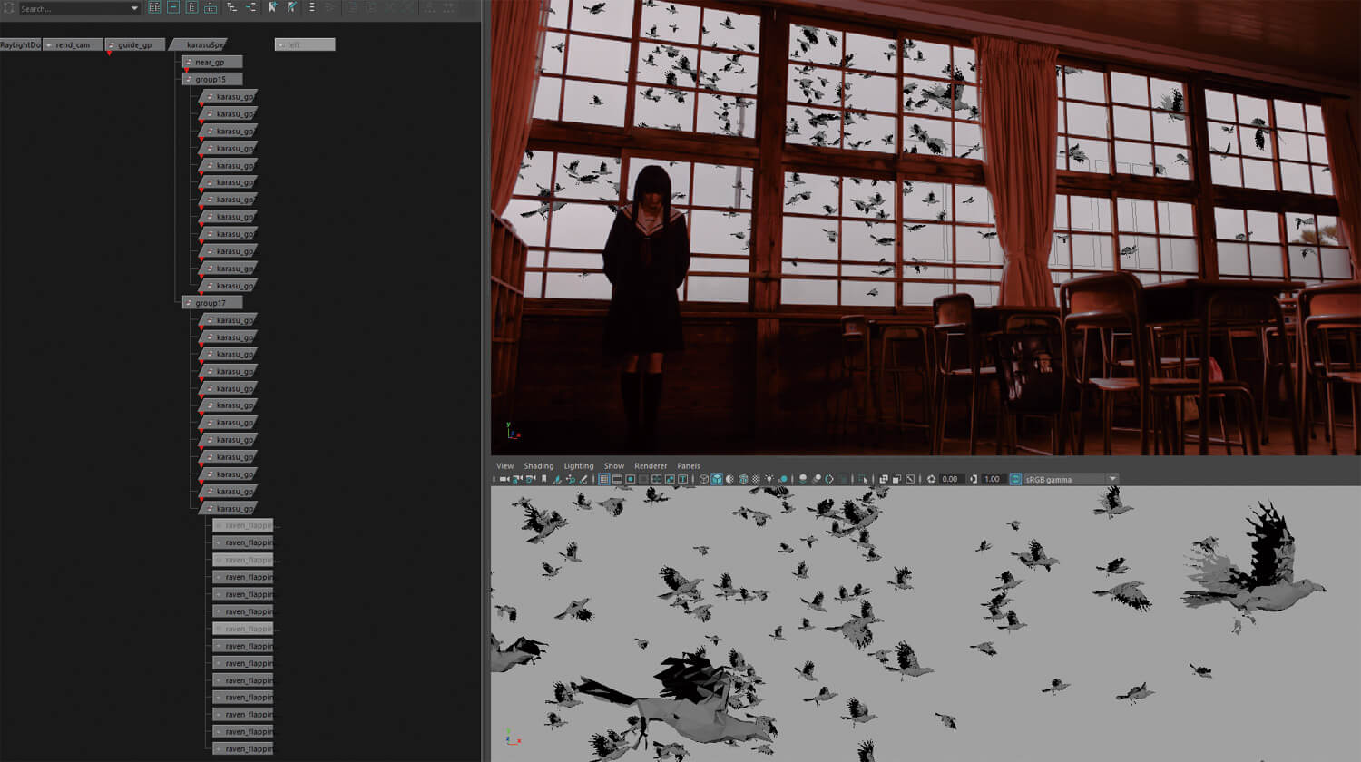Toggle use all lights bulb icon
This screenshot has height=762, width=1361.
(769, 479)
